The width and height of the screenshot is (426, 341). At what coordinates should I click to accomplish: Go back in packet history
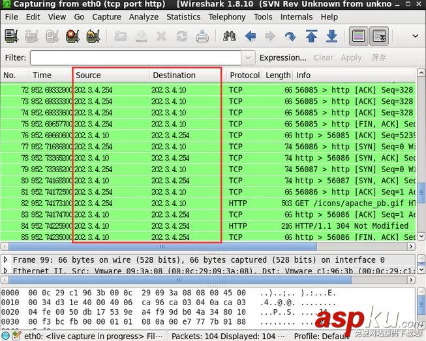tap(251, 36)
